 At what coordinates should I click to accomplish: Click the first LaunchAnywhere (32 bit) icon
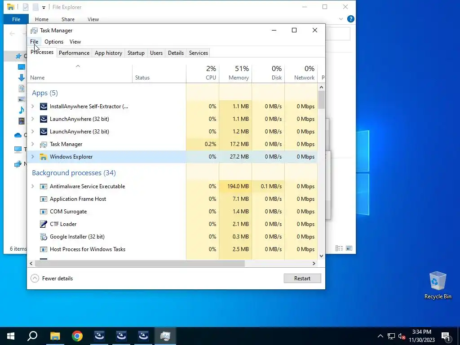(x=44, y=119)
